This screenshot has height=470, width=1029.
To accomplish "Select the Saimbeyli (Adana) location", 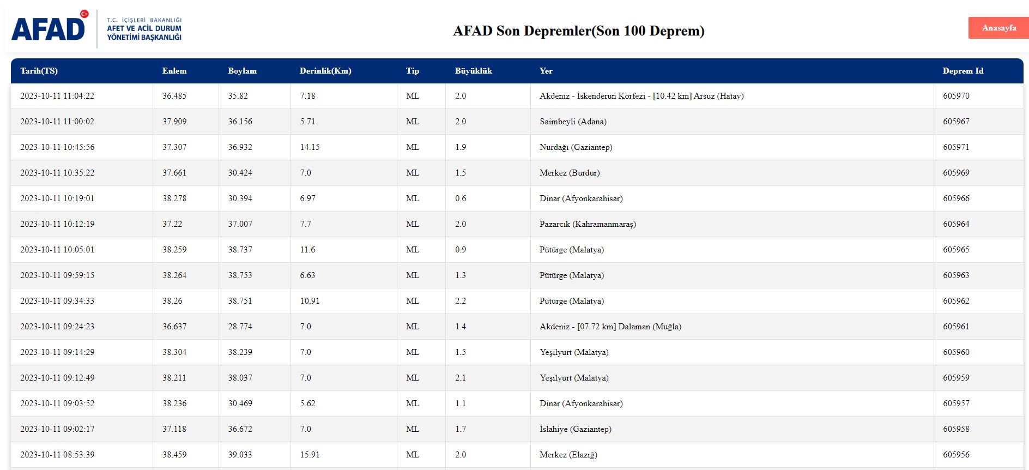I will pyautogui.click(x=573, y=122).
